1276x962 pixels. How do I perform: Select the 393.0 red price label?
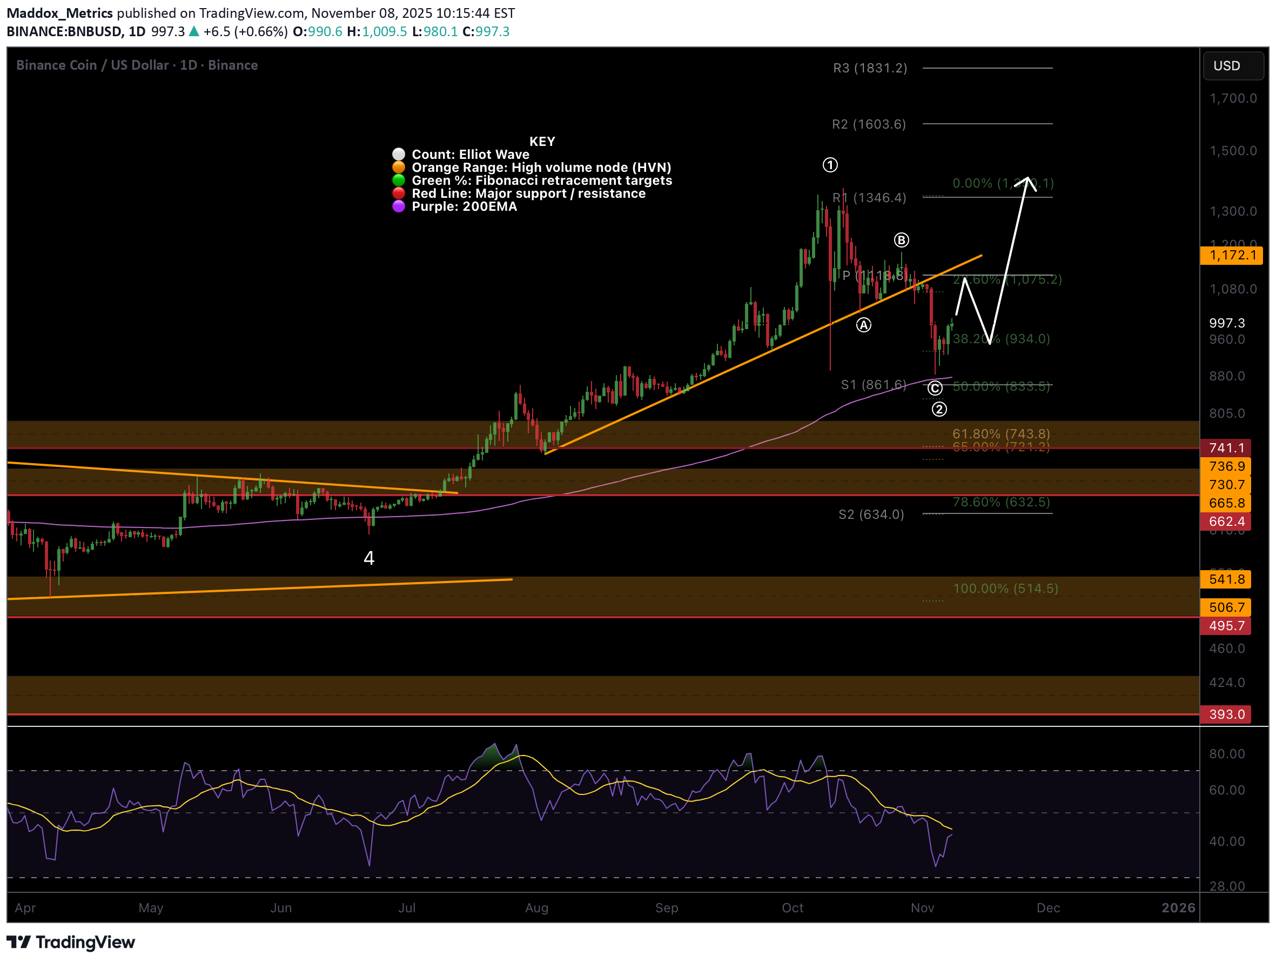click(1225, 714)
